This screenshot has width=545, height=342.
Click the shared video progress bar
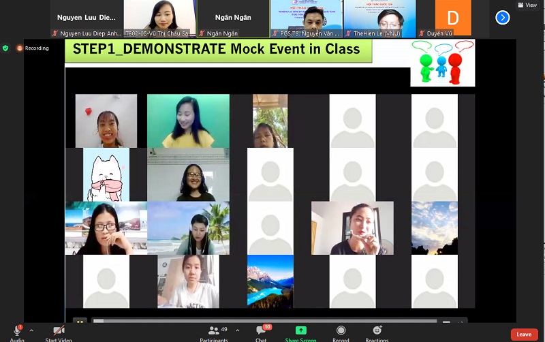[x=266, y=321]
